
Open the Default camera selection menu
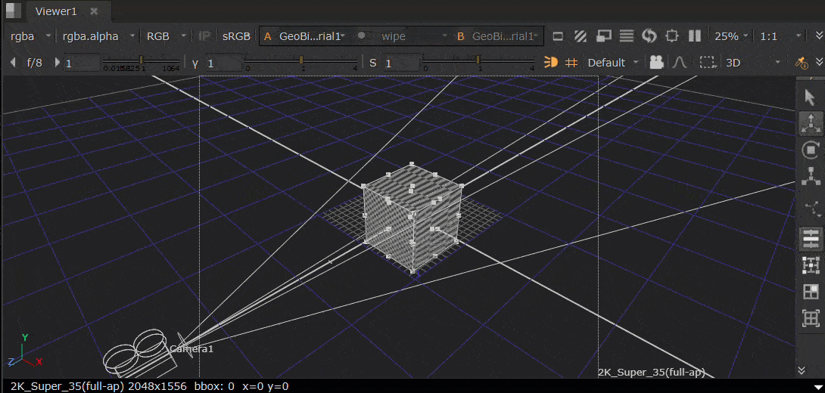tap(613, 62)
